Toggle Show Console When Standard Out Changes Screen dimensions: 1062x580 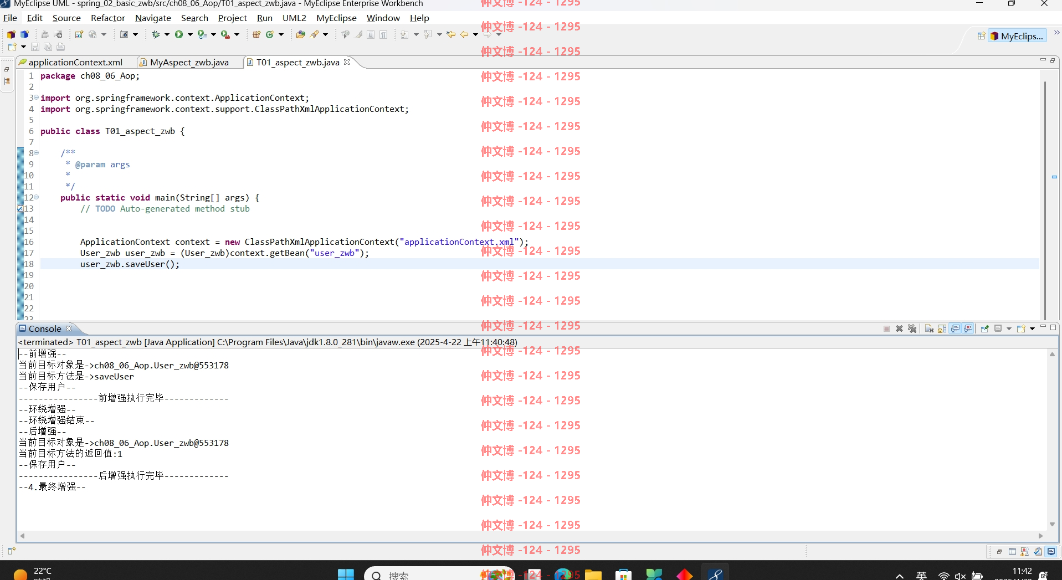point(955,329)
